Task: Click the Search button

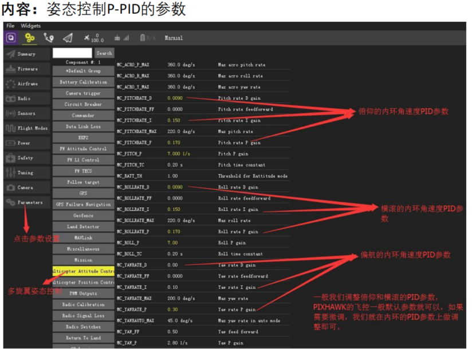Action: (104, 53)
